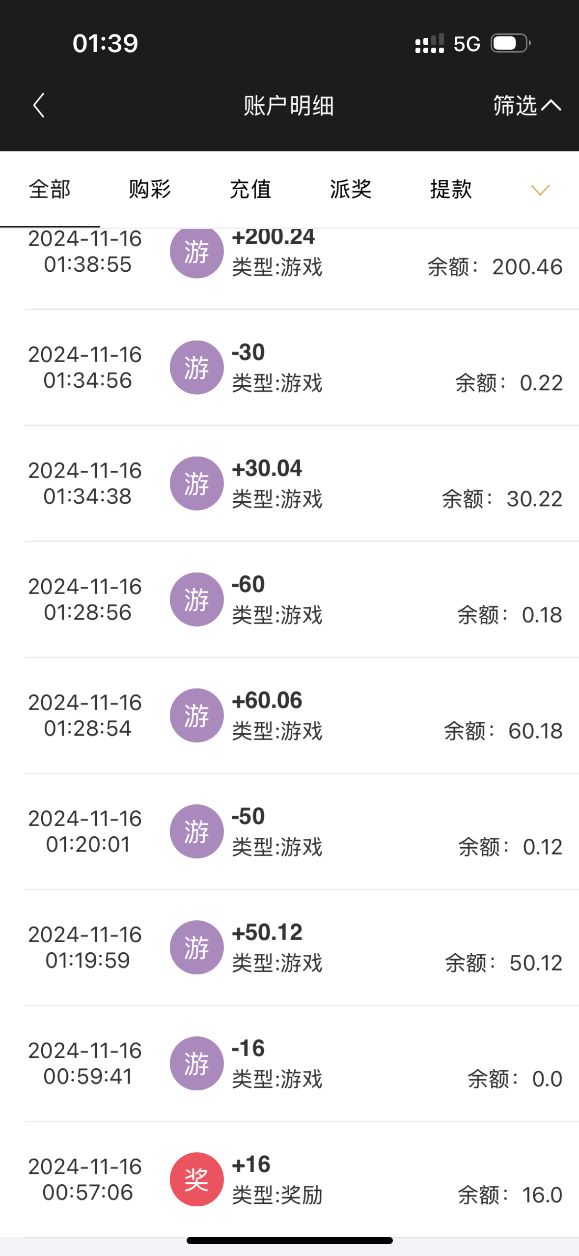Tap the game icon beside the +60.06 entry
This screenshot has height=1256, width=579.
[196, 715]
